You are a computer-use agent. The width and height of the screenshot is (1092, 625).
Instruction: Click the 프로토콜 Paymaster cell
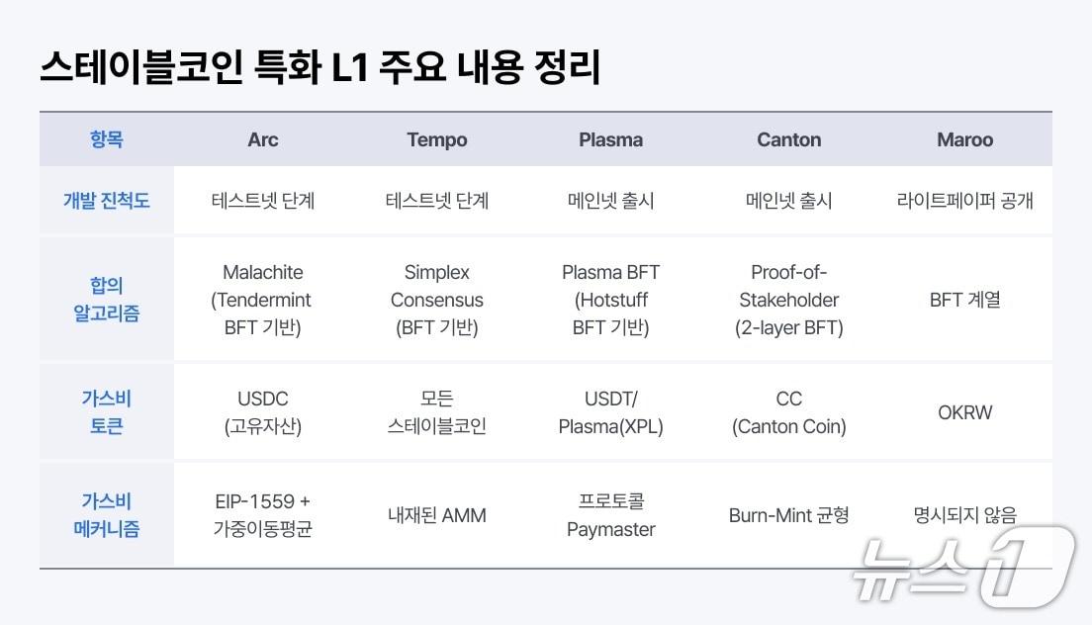click(611, 515)
